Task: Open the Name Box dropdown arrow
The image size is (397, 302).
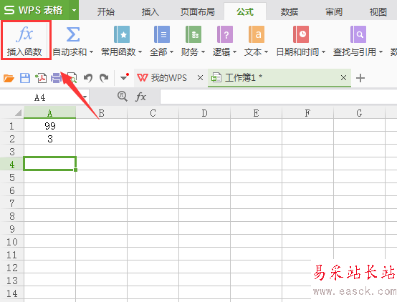Action: click(85, 97)
